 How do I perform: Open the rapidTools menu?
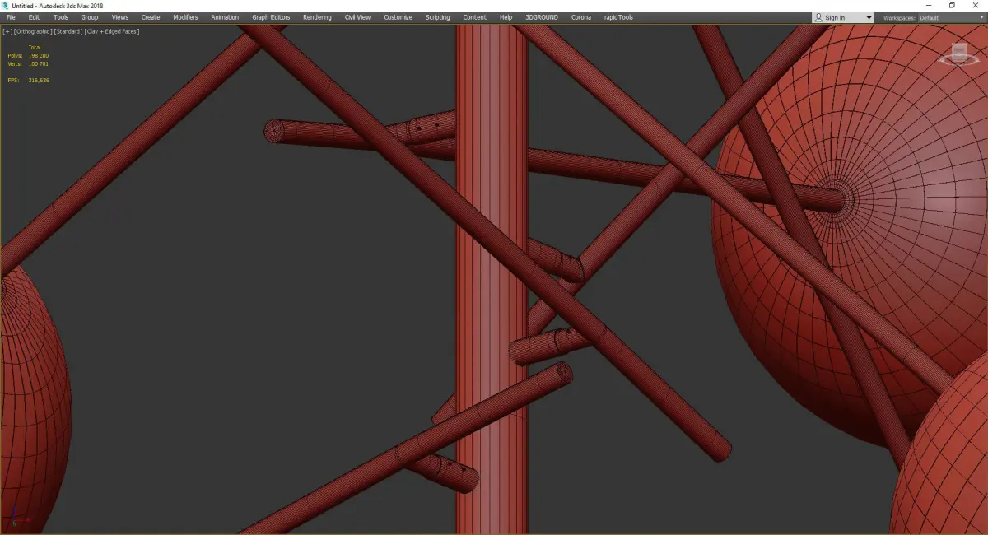coord(619,17)
